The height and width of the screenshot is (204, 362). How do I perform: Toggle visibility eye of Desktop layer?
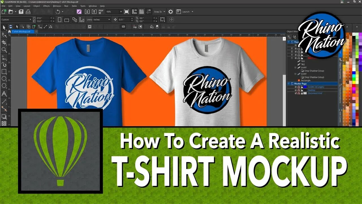point(296,90)
